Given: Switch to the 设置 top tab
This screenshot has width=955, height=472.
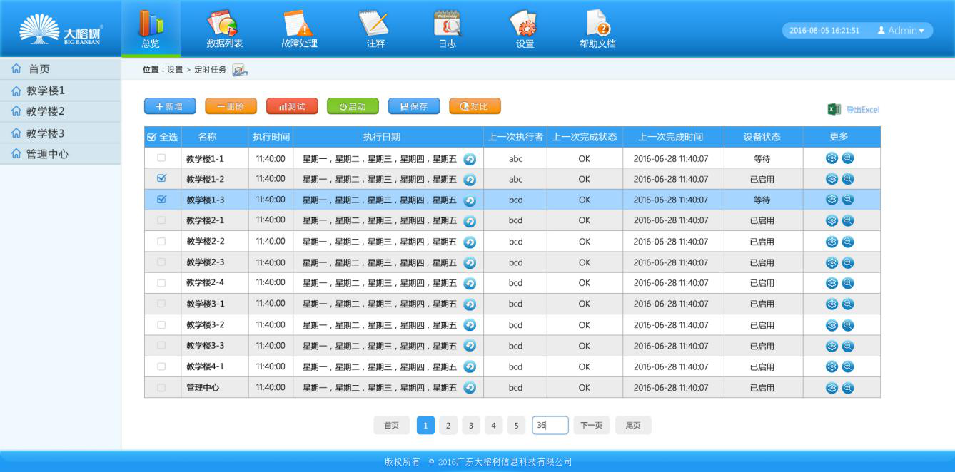Looking at the screenshot, I should (525, 29).
